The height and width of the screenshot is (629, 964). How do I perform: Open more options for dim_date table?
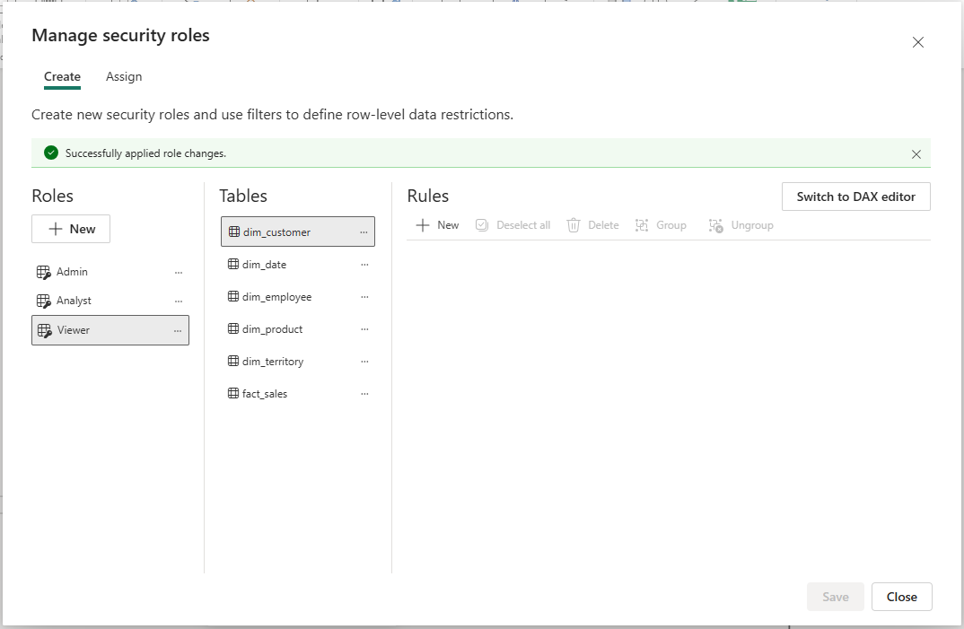coord(364,265)
